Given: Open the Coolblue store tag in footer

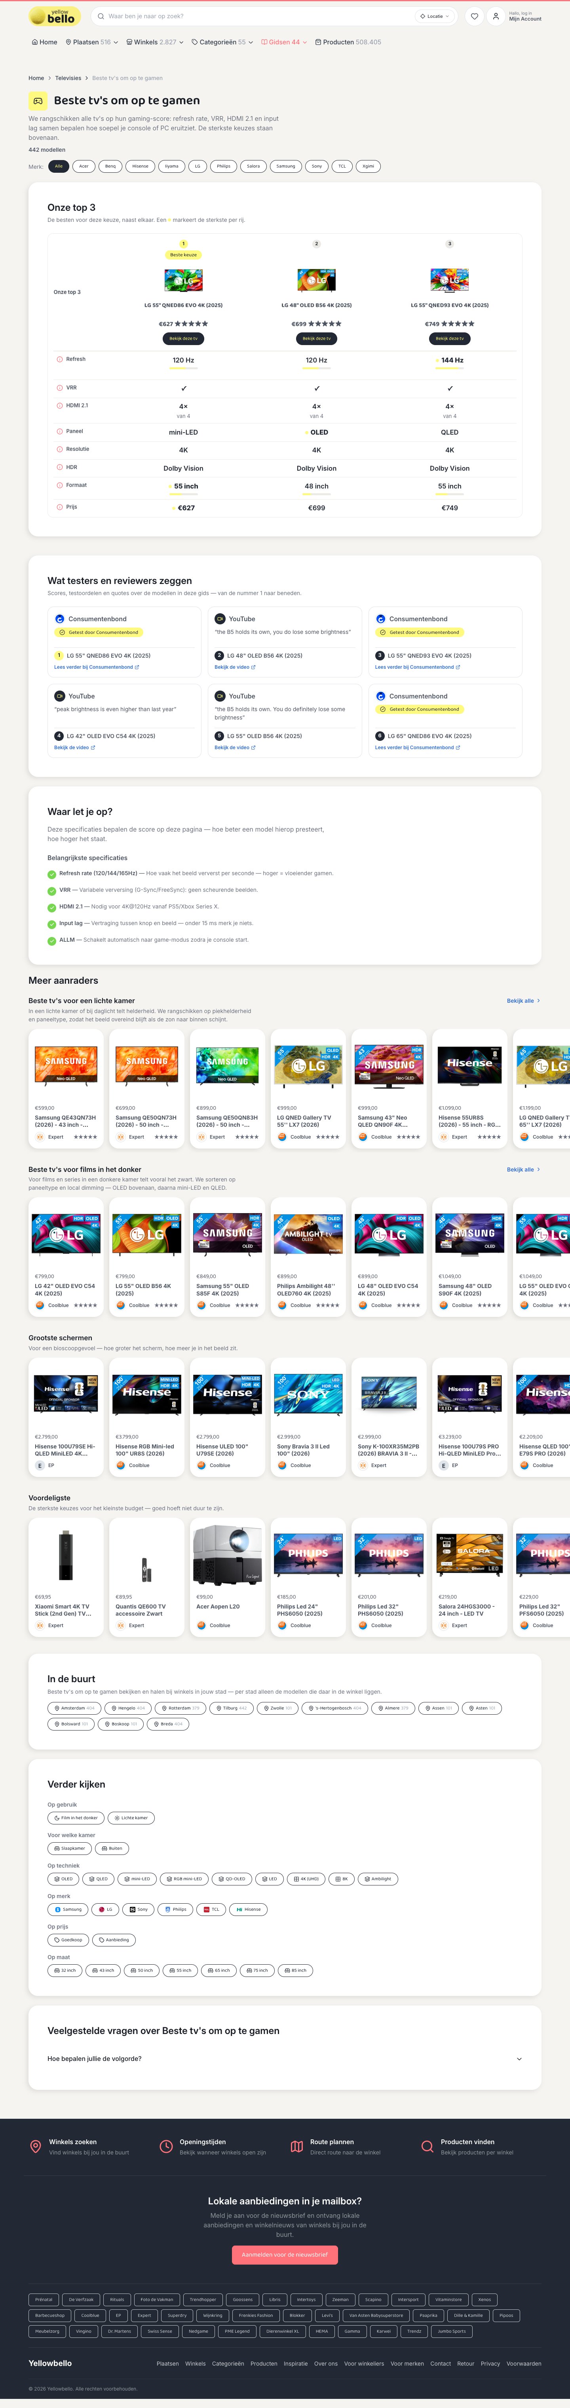Looking at the screenshot, I should [x=90, y=2315].
